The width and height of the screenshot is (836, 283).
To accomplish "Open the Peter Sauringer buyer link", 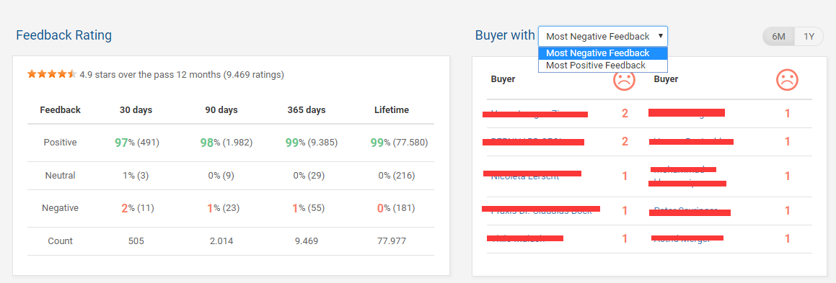I will coord(685,210).
